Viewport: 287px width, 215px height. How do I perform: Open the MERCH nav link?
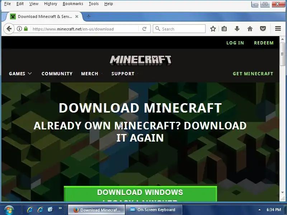pos(90,74)
